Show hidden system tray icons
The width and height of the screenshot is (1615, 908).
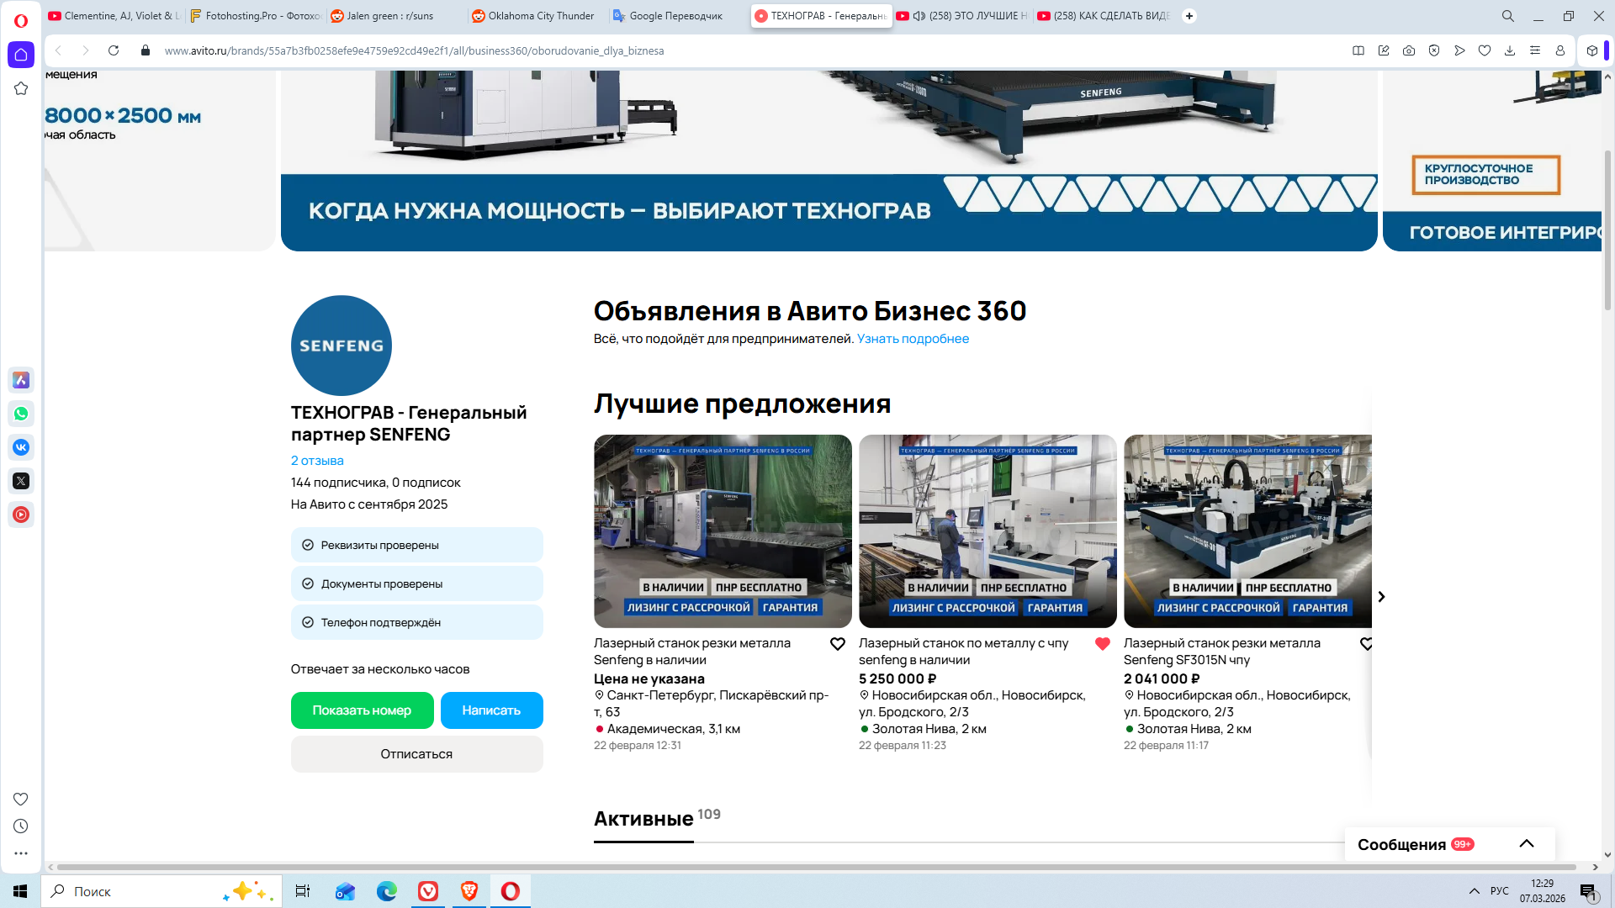click(1474, 891)
